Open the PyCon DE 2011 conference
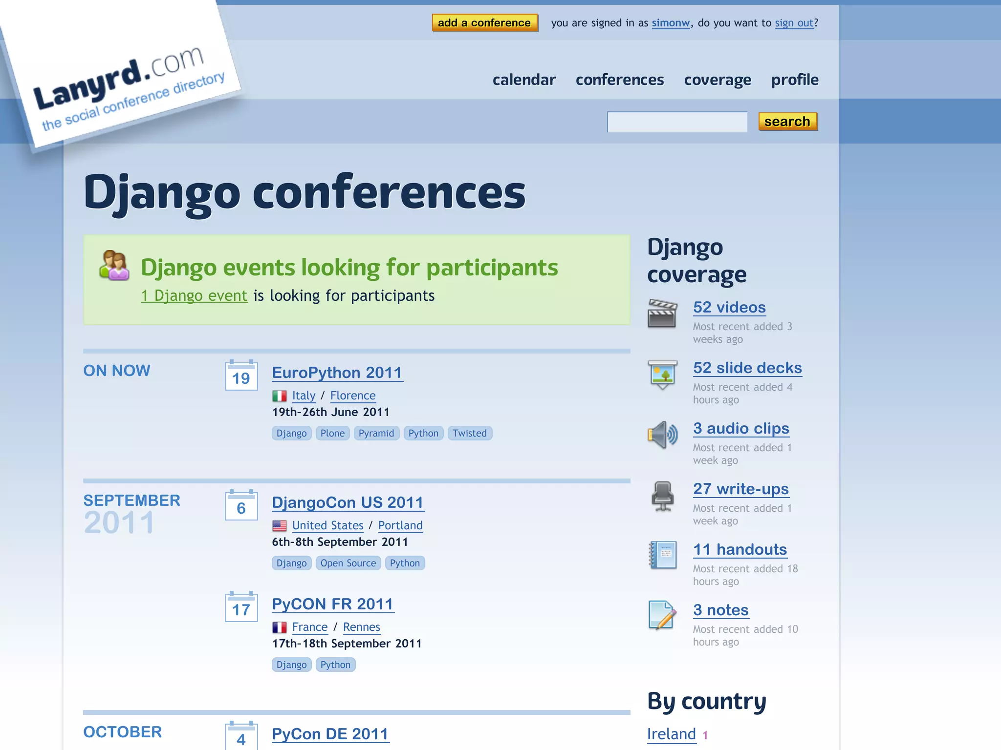This screenshot has width=1001, height=750. point(330,734)
